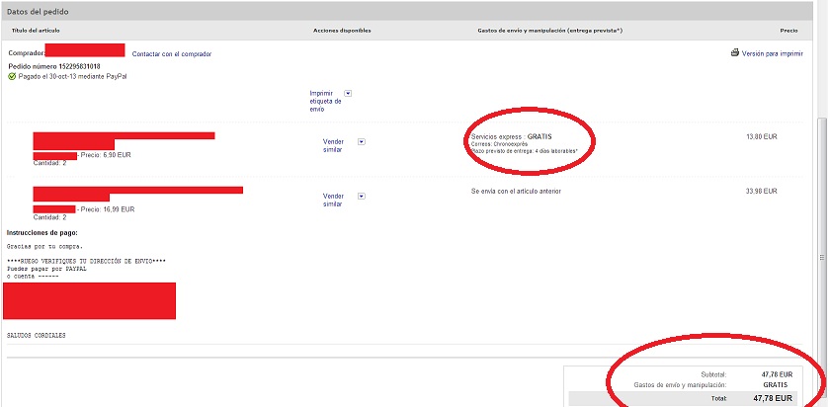Click the Precio column header
The image size is (830, 407).
point(787,31)
